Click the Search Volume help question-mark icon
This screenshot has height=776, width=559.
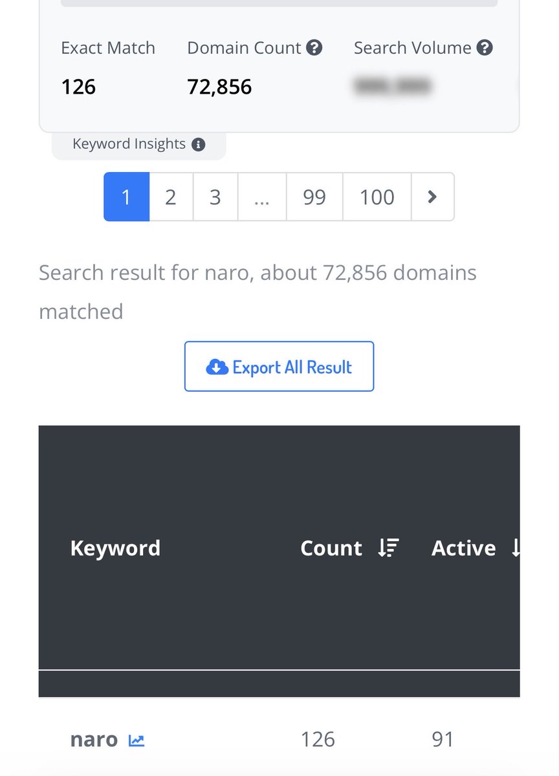(x=485, y=48)
